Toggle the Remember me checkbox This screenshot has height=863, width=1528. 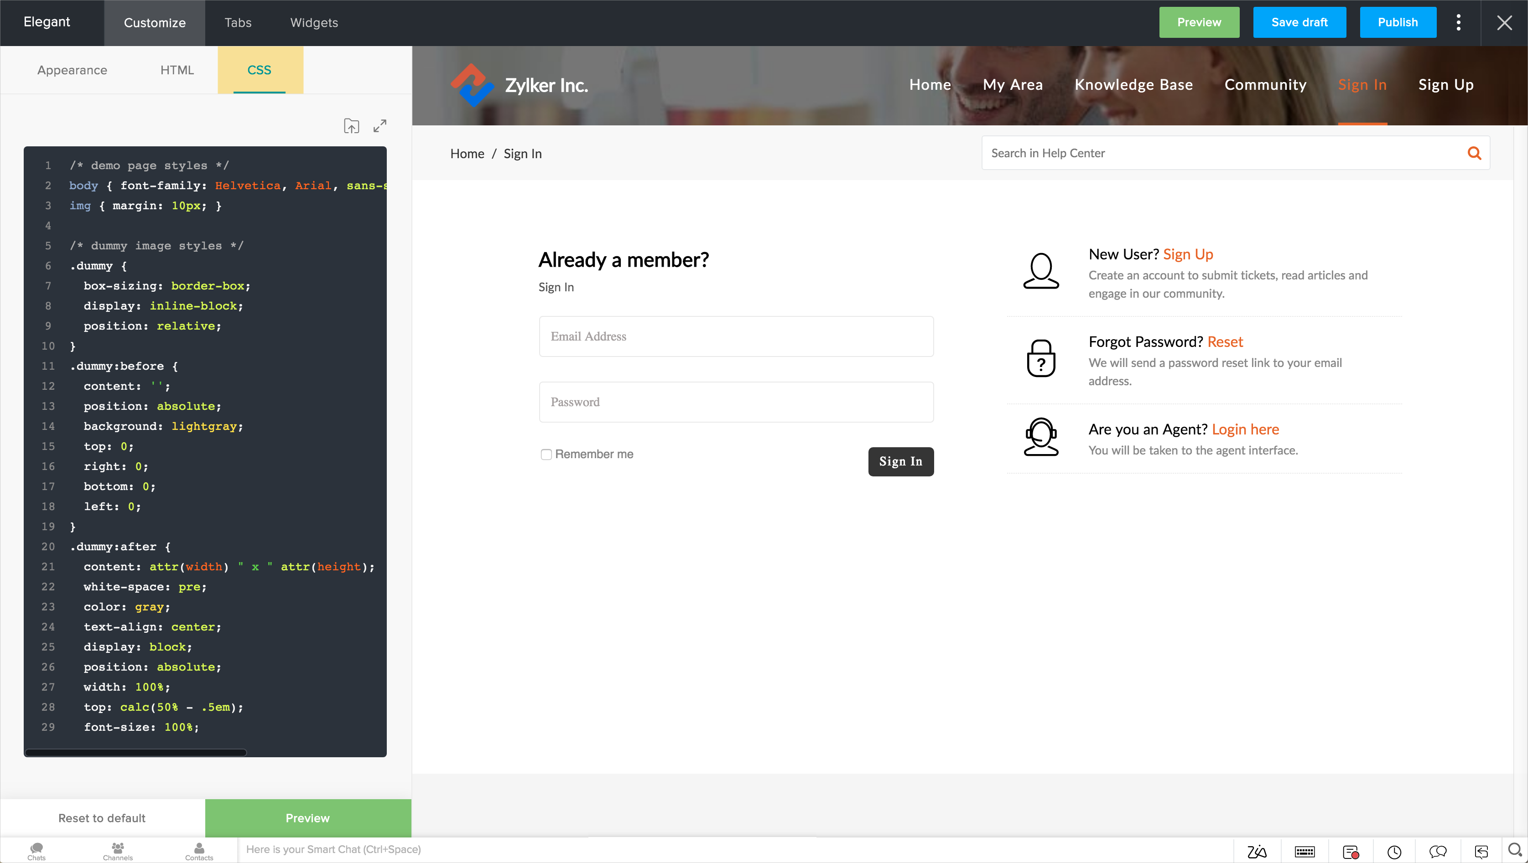pyautogui.click(x=546, y=455)
